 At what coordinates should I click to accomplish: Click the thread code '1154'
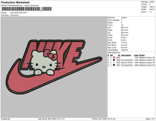coord(136,58)
